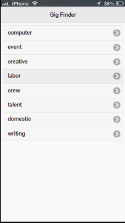The image size is (125, 223).
Task: Open the computer gigs category
Action: [63, 33]
